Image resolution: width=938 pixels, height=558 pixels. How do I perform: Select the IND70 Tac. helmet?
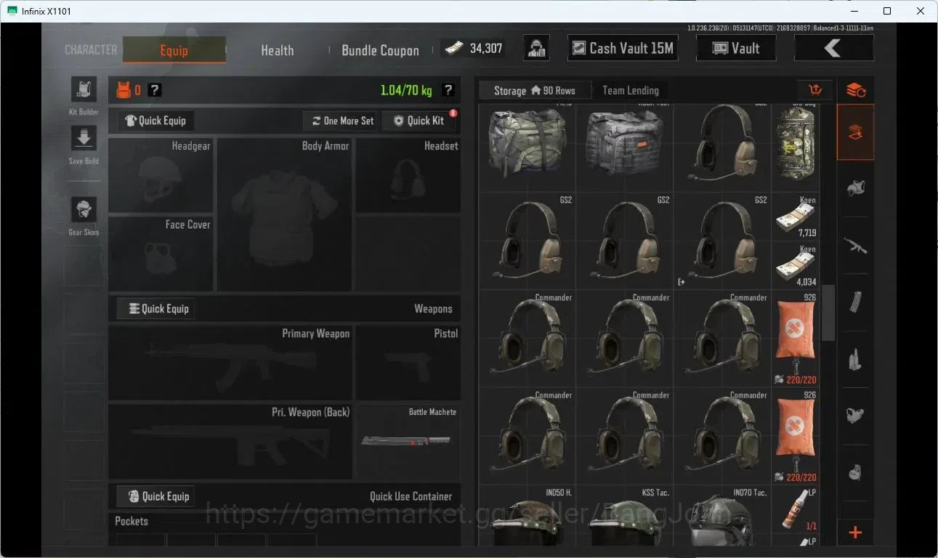point(722,516)
